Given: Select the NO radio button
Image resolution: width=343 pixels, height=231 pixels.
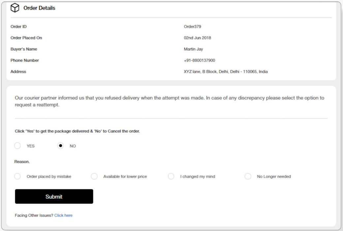Looking at the screenshot, I should click(x=60, y=146).
